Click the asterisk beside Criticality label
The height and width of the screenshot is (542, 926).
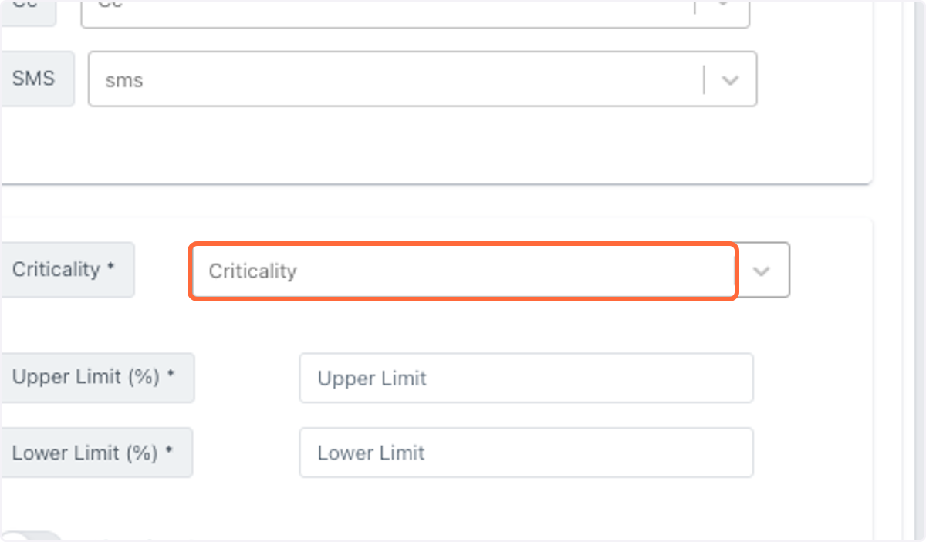pyautogui.click(x=110, y=267)
